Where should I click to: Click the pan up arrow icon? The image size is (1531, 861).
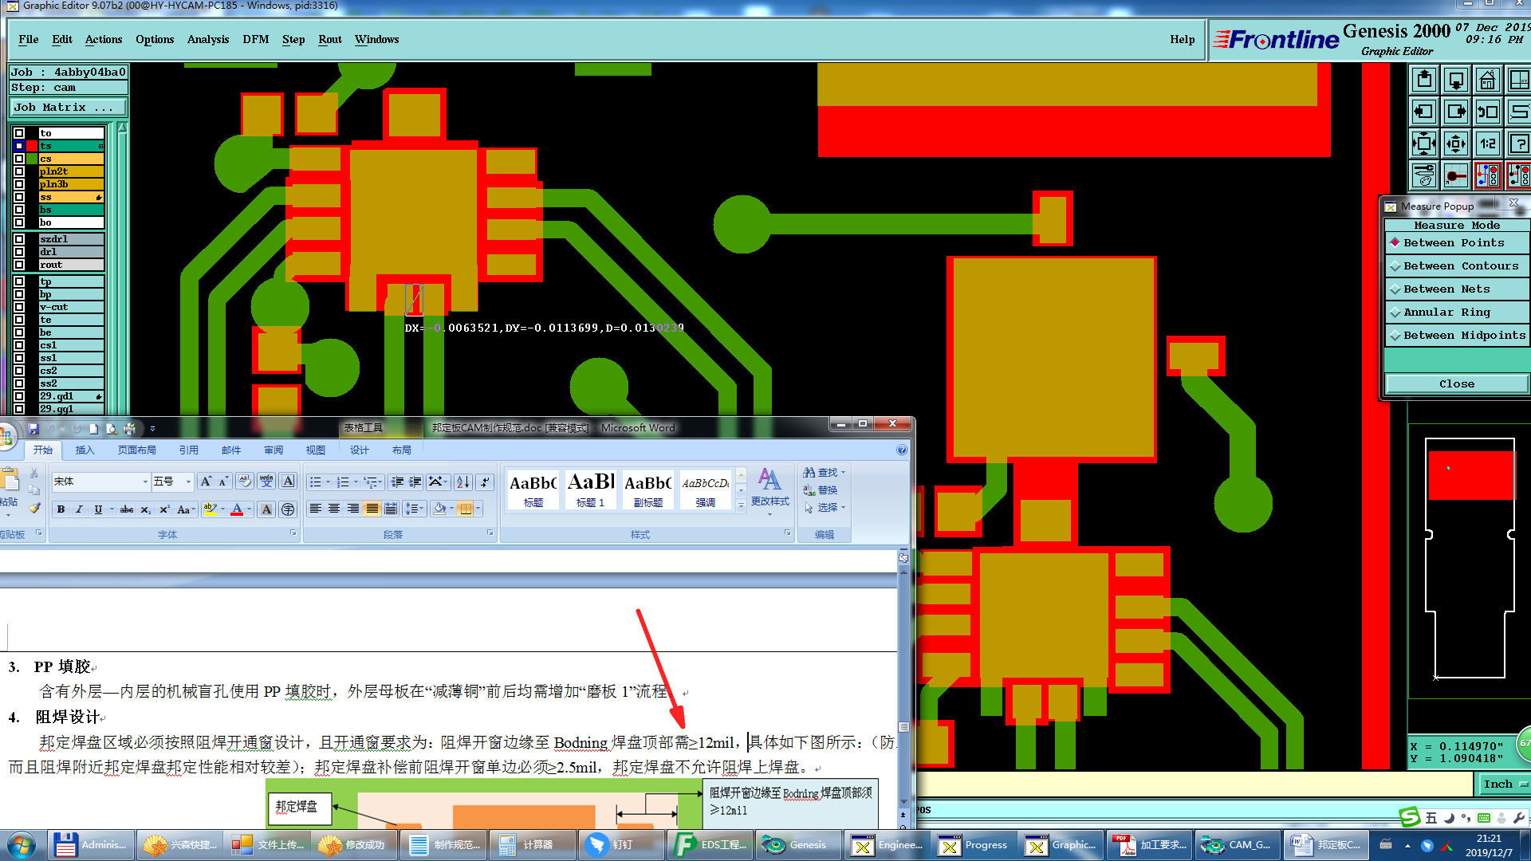pos(1424,81)
